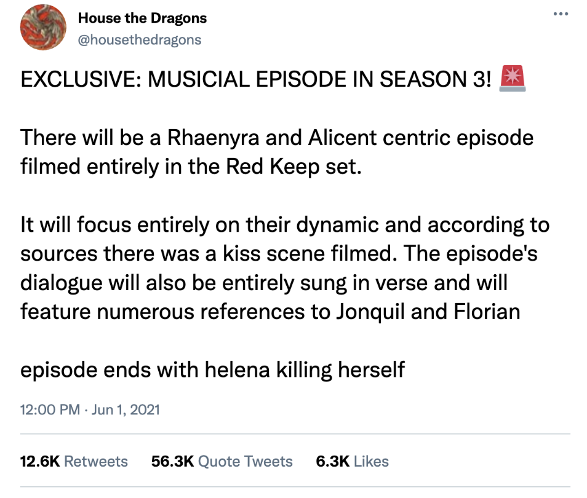
Task: Click the Jun 1, 2021 date
Action: click(125, 409)
